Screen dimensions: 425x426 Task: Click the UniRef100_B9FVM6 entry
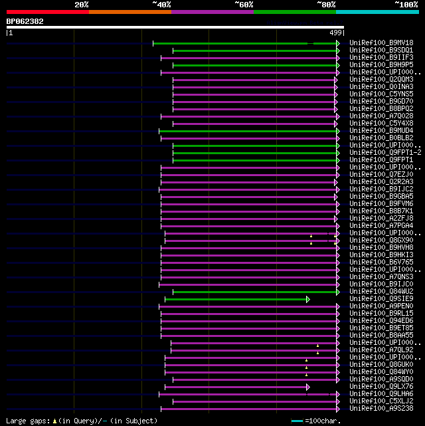click(381, 204)
